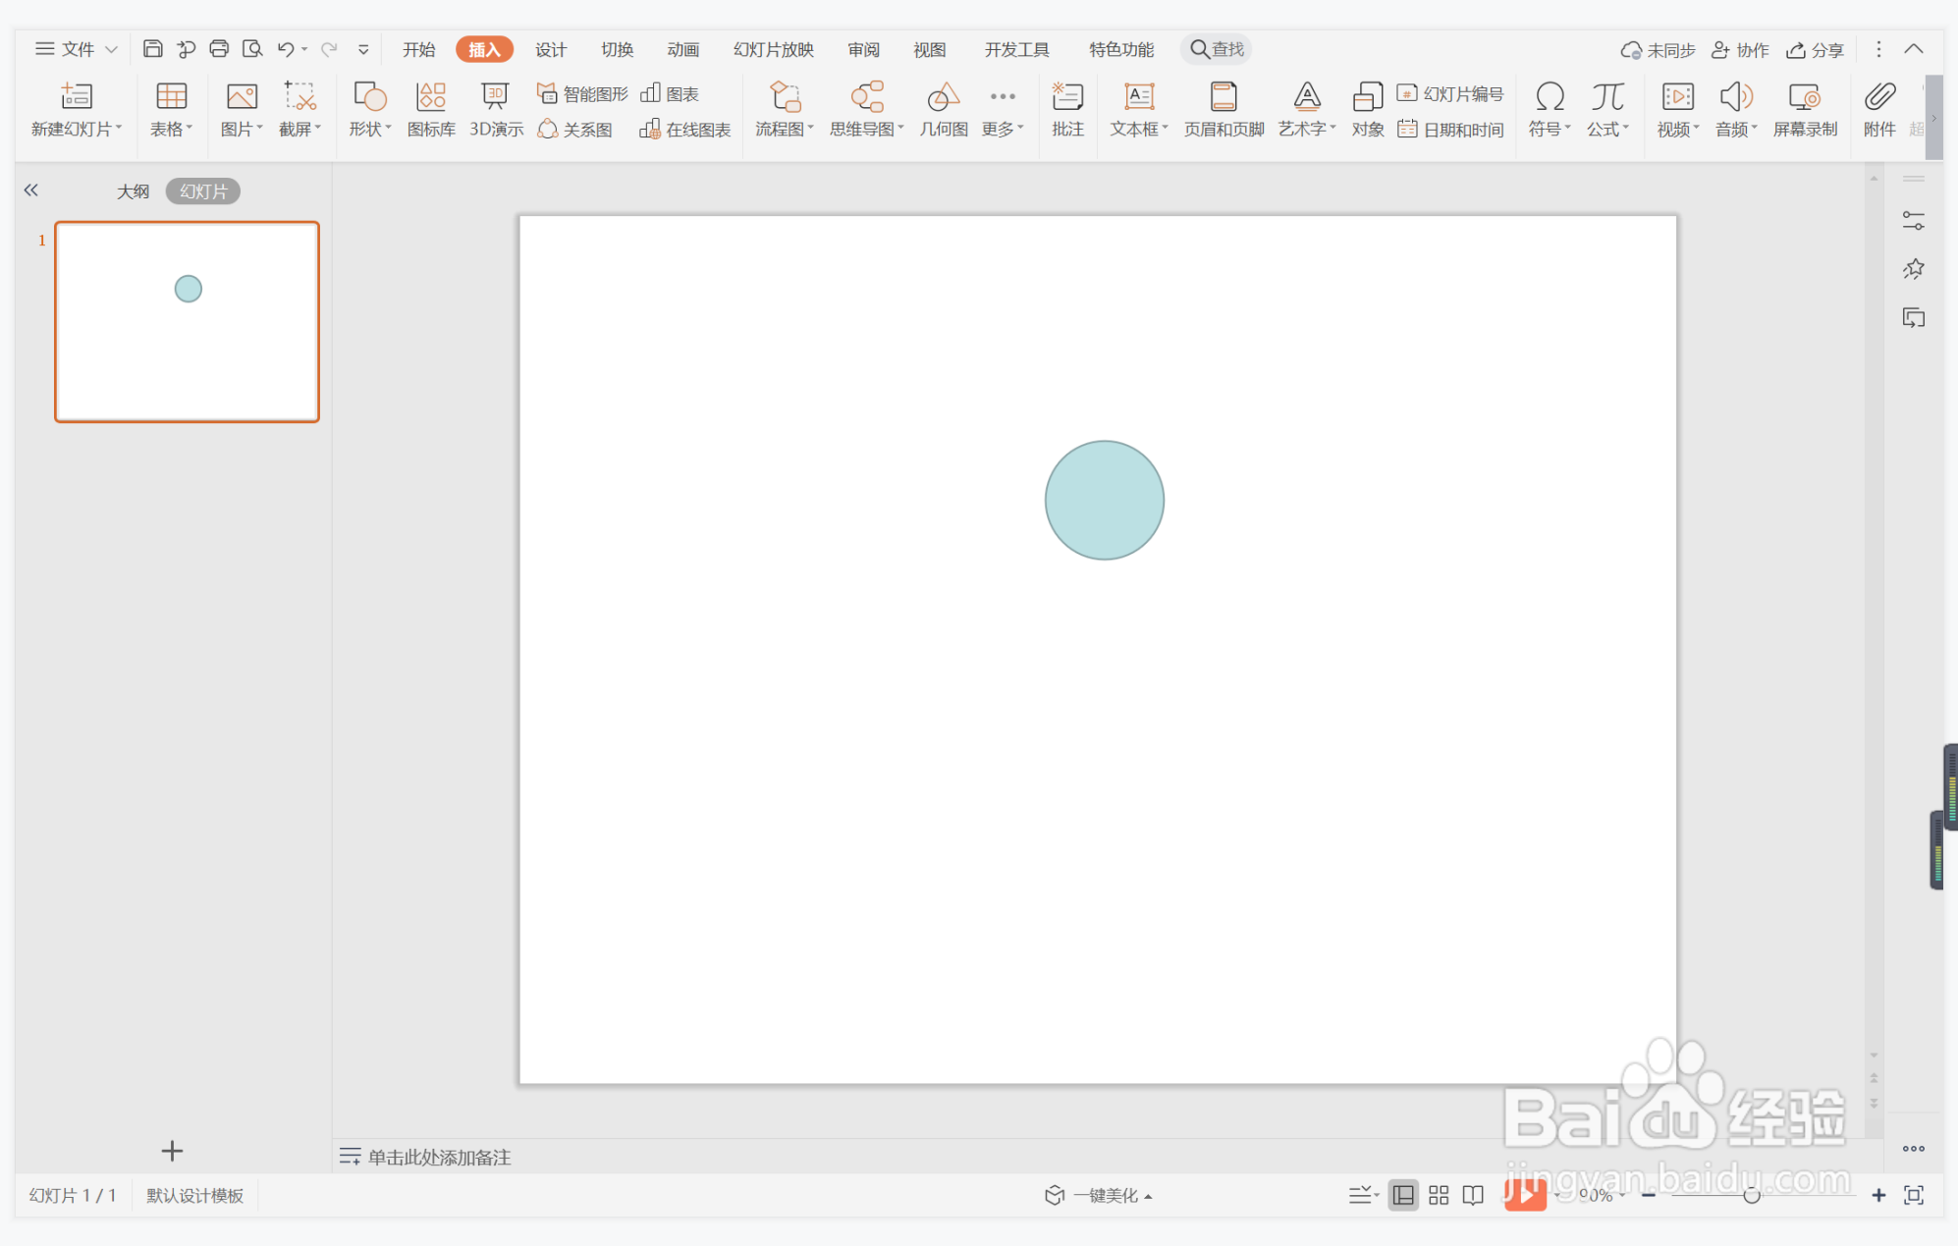Insert an 对象 object
1958x1246 pixels.
1368,109
